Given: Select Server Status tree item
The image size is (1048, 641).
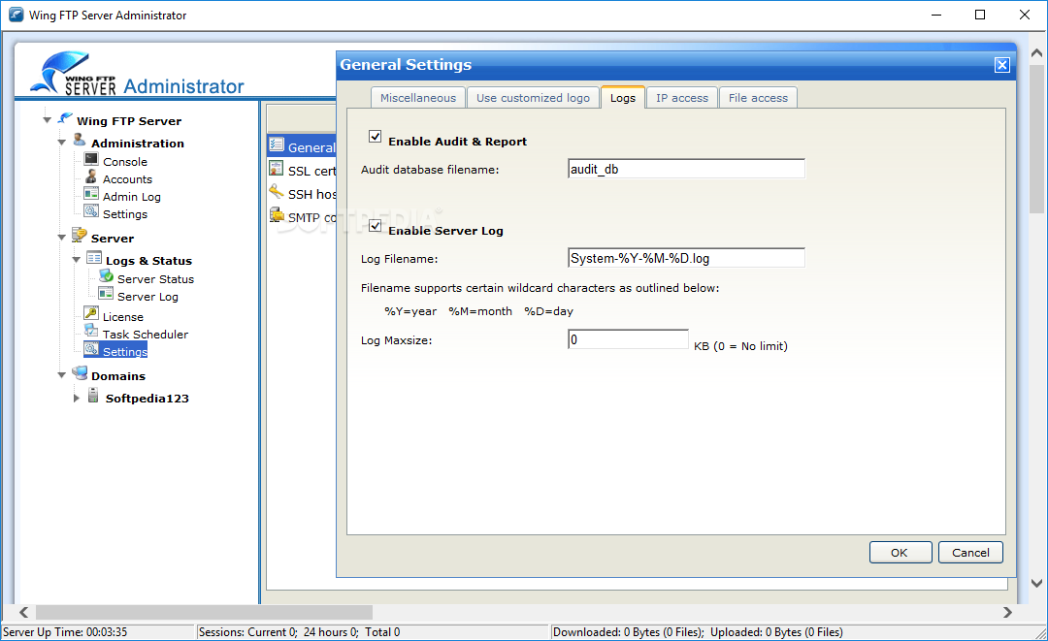Looking at the screenshot, I should click(x=155, y=279).
